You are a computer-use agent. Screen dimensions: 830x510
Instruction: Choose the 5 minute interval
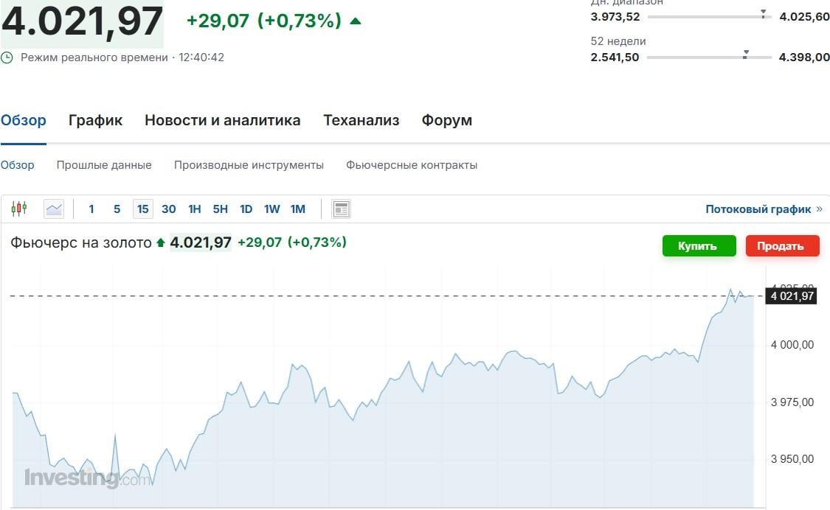tap(117, 209)
